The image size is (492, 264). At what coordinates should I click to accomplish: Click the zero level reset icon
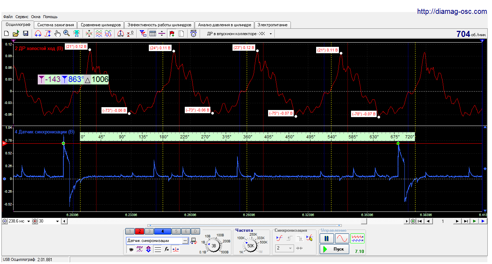(x=130, y=34)
